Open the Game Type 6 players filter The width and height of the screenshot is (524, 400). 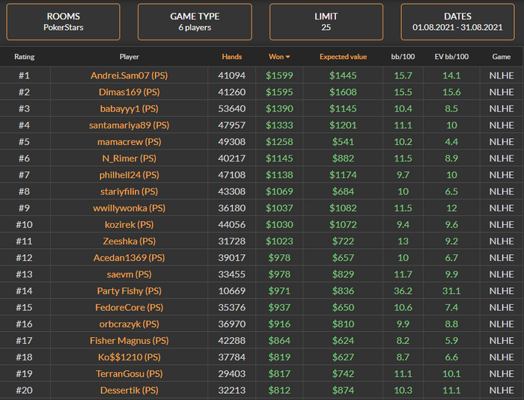click(x=195, y=22)
